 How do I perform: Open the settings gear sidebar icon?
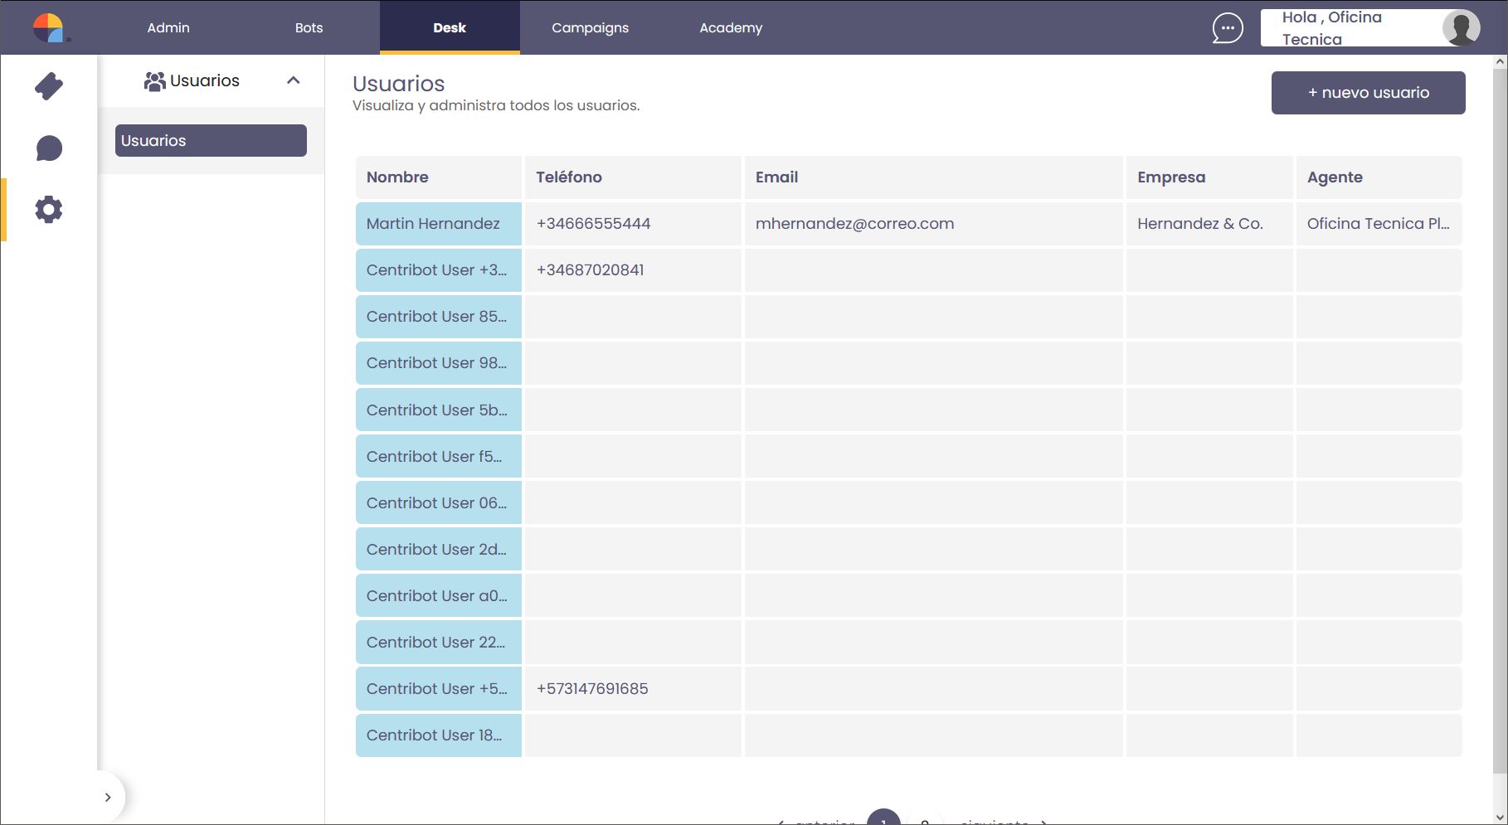click(49, 210)
